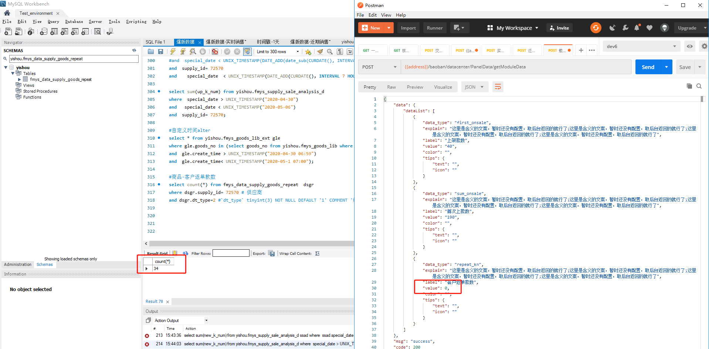Click the create new table toolbar icon
This screenshot has height=349, width=709.
54,32
